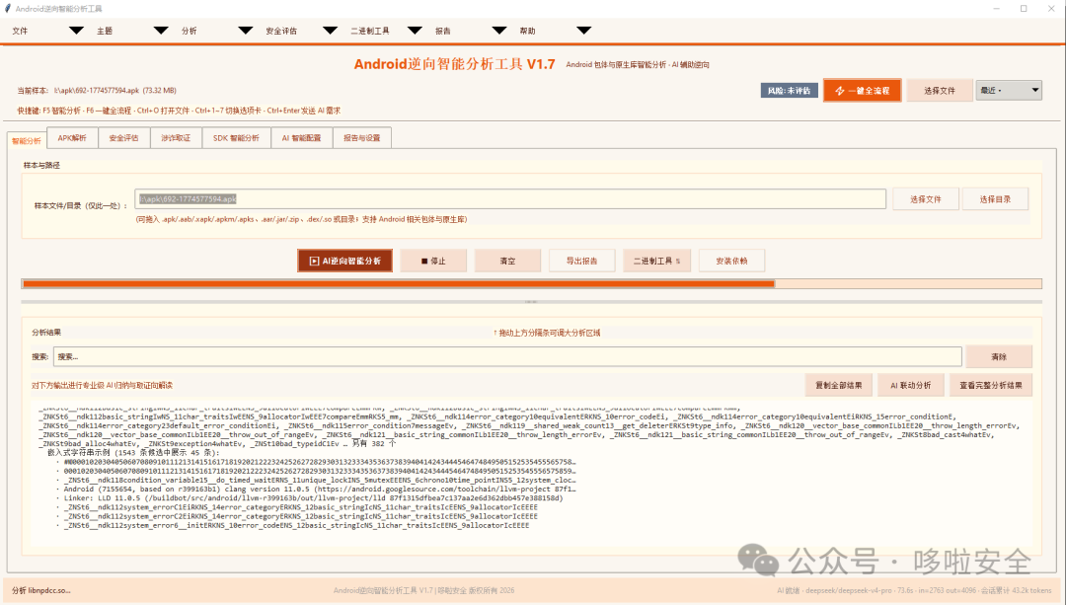Open the 帮助 menu
Screen dimensions: 1066x605
click(527, 31)
